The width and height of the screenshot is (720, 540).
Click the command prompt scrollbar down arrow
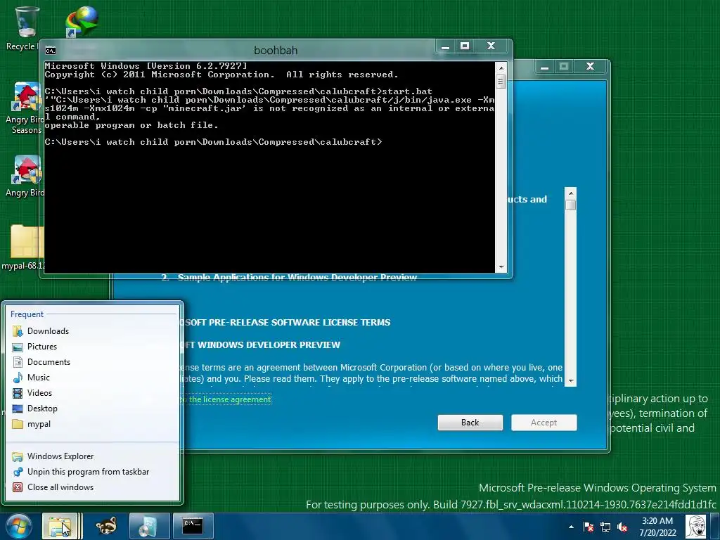[x=501, y=266]
